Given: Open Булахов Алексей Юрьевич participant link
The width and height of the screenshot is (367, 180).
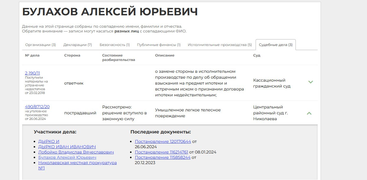Looking at the screenshot, I should tap(67, 157).
